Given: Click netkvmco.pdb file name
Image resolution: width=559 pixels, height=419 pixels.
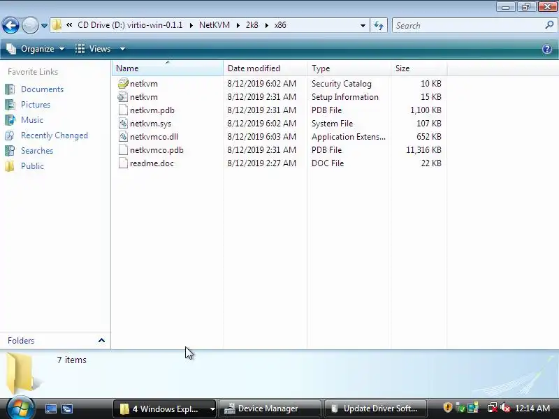Looking at the screenshot, I should [x=157, y=150].
